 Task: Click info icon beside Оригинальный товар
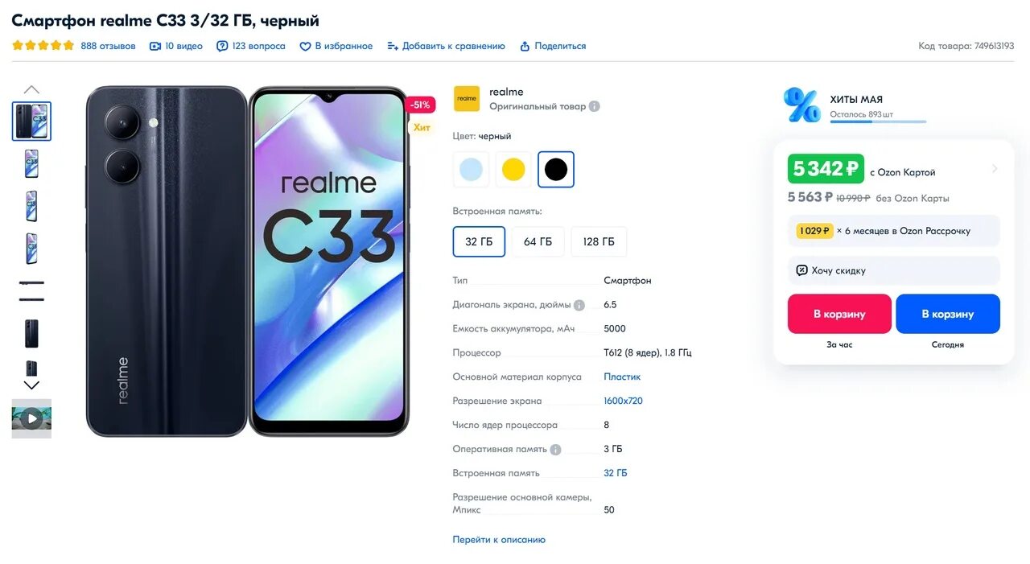[x=594, y=106]
